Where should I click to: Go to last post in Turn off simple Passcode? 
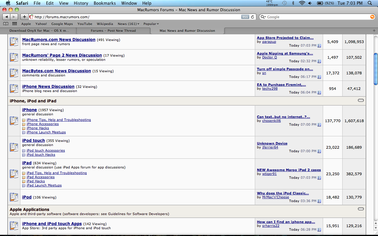click(x=319, y=77)
